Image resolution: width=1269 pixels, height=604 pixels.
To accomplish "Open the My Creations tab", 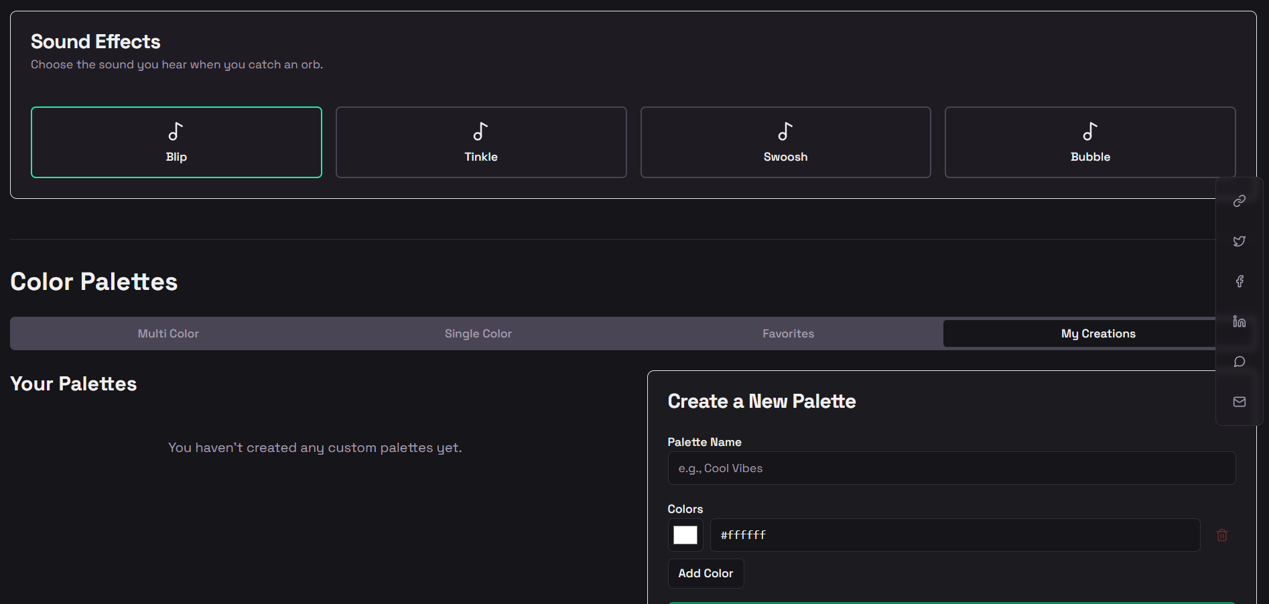I will point(1098,333).
